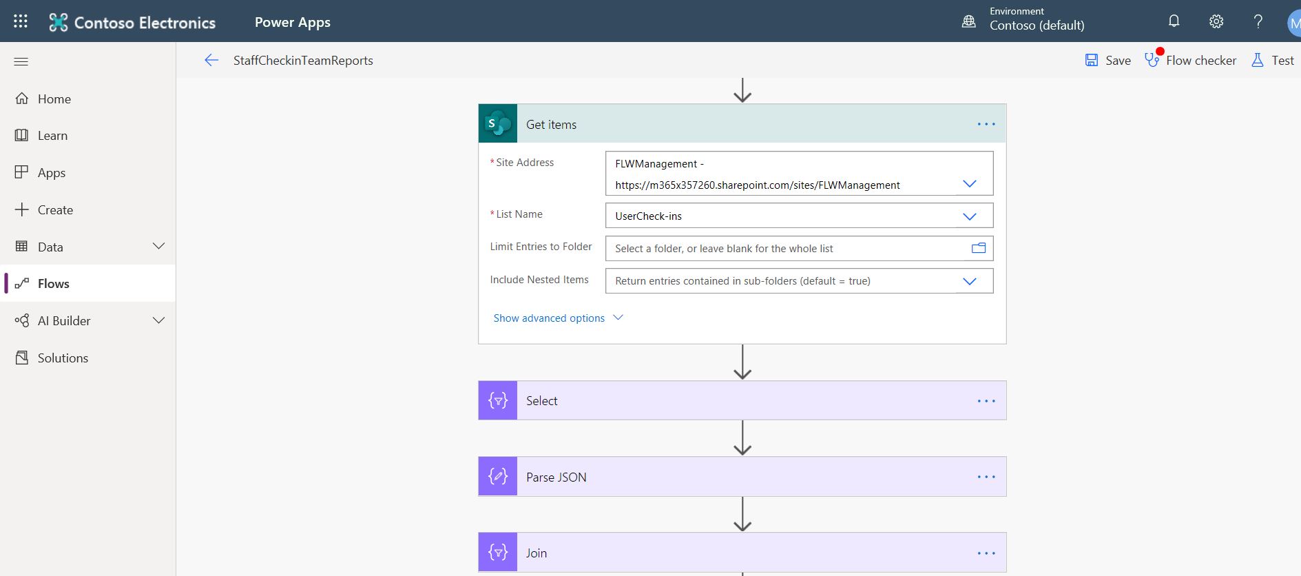Click the SharePoint icon on Get items
The height and width of the screenshot is (576, 1301).
pos(498,124)
